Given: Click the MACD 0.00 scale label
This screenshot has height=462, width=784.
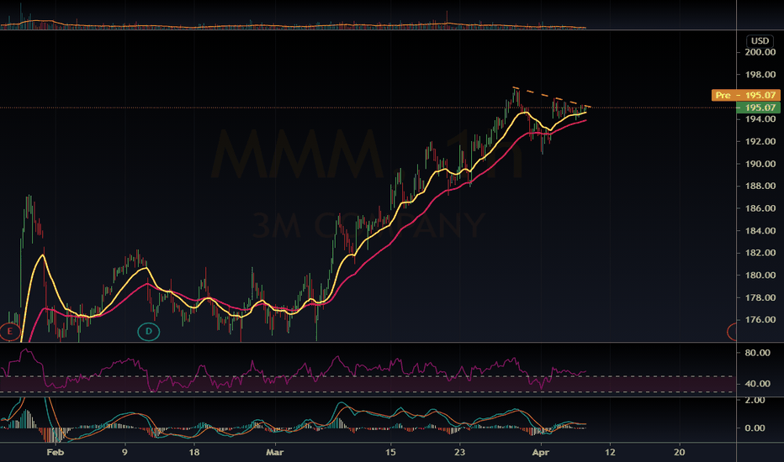Looking at the screenshot, I should point(755,428).
